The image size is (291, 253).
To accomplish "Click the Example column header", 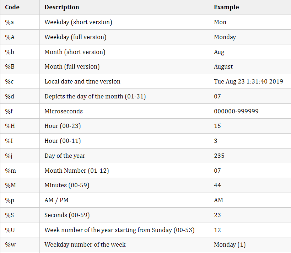I will click(x=226, y=7).
